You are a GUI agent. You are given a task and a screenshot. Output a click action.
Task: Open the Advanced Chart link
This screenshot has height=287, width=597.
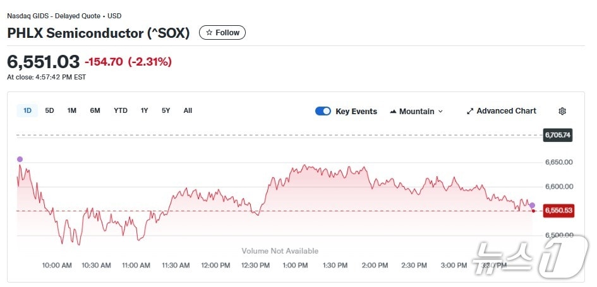point(506,111)
